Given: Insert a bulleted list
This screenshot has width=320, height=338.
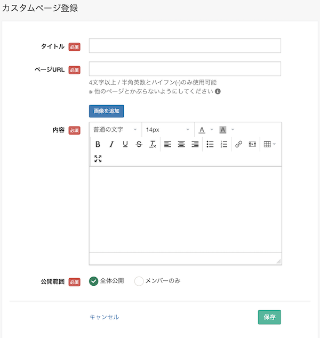Looking at the screenshot, I should [x=210, y=144].
